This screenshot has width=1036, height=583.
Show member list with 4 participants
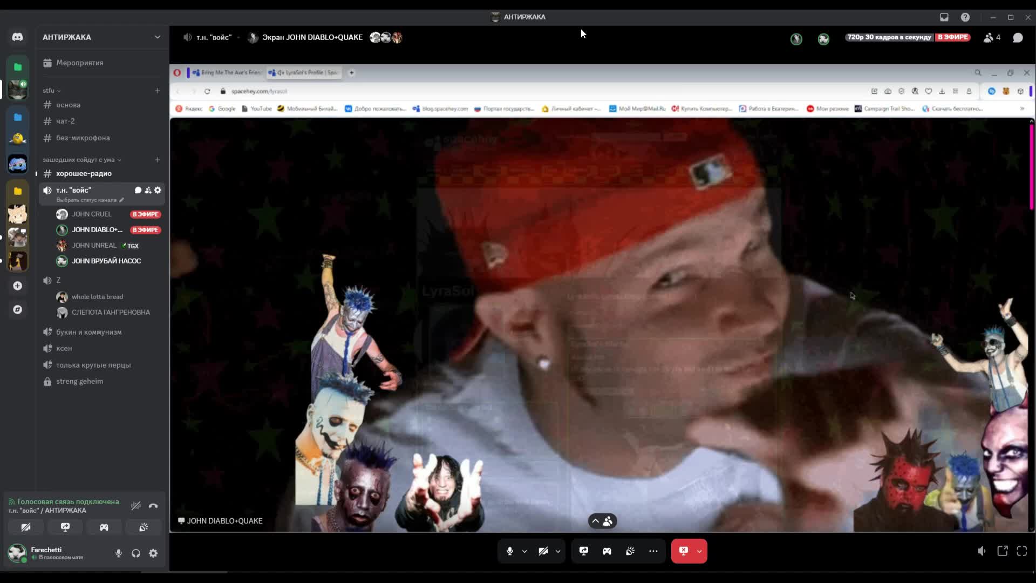[992, 37]
